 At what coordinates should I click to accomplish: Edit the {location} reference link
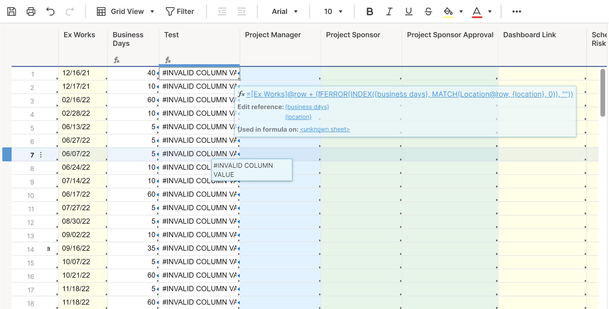(x=298, y=117)
